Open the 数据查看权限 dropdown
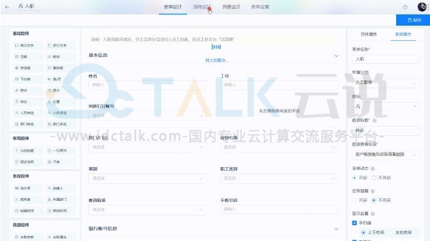This screenshot has height=241, width=430. (x=385, y=155)
